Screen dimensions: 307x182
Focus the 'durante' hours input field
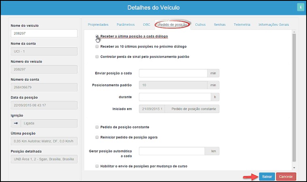pyautogui.click(x=175, y=97)
